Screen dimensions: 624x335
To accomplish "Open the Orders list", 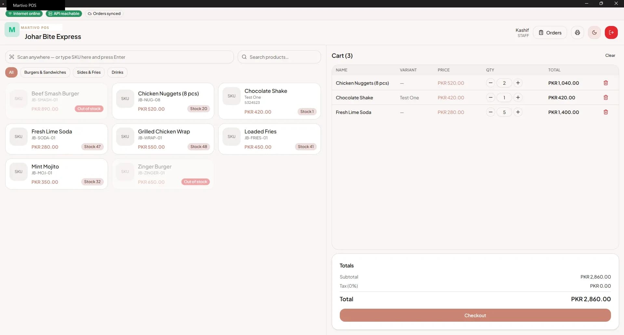I will [x=550, y=32].
